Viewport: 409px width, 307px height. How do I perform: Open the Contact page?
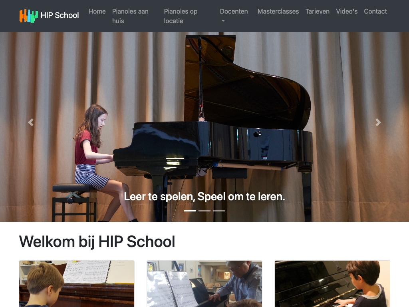point(375,12)
